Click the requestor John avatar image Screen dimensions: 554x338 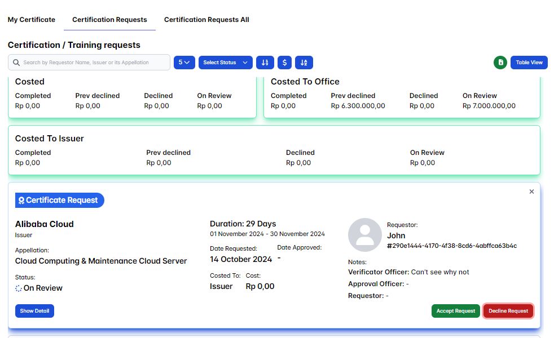[x=364, y=235]
